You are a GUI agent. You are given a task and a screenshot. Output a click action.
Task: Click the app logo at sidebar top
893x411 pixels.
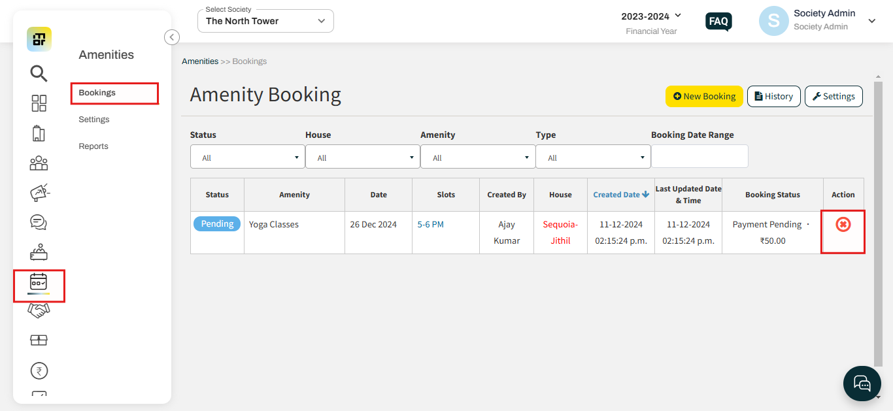[39, 39]
